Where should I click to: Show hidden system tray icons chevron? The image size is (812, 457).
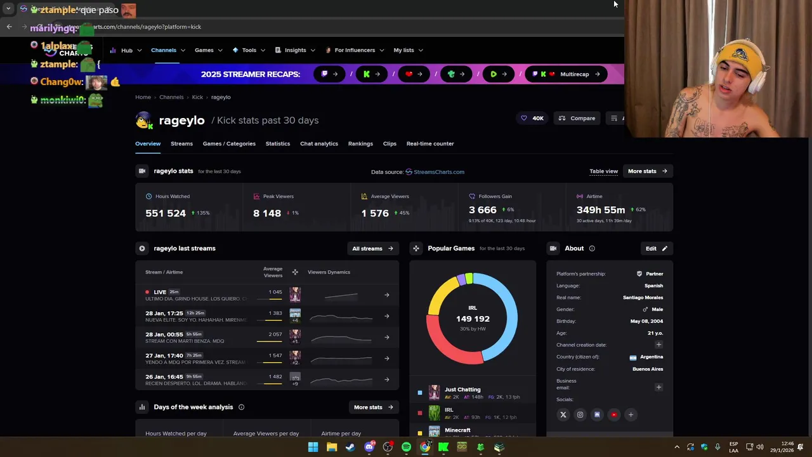pos(676,447)
